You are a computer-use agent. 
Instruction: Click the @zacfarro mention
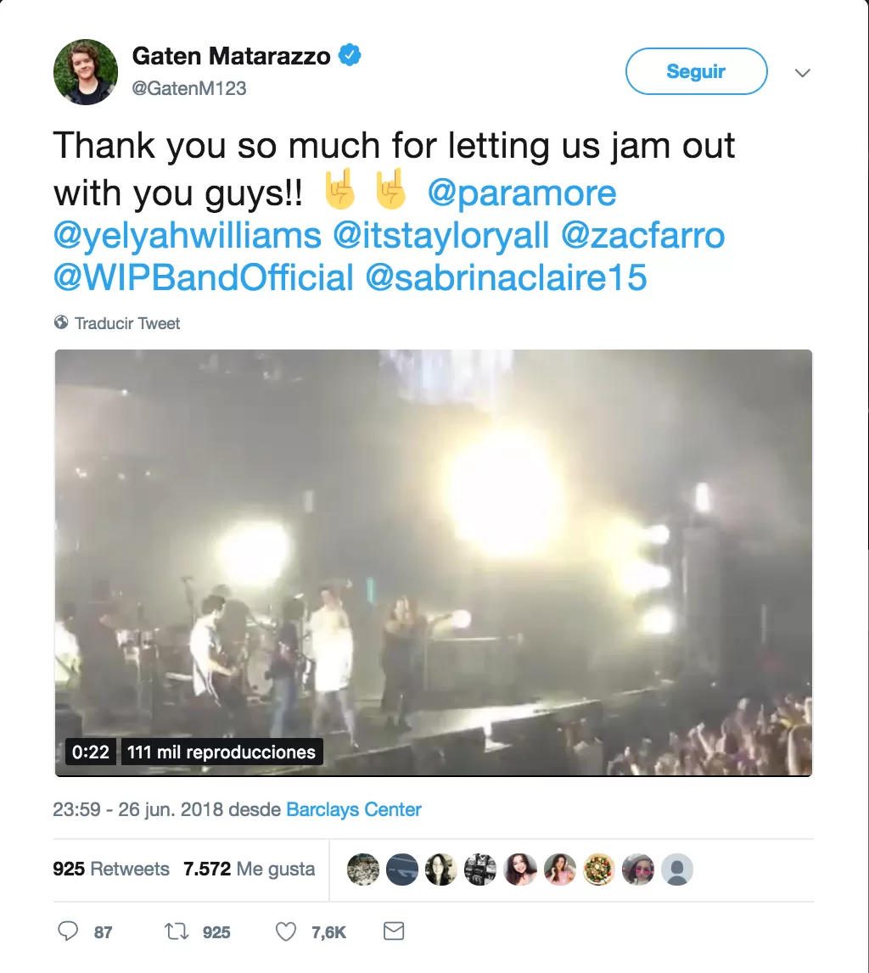click(643, 235)
